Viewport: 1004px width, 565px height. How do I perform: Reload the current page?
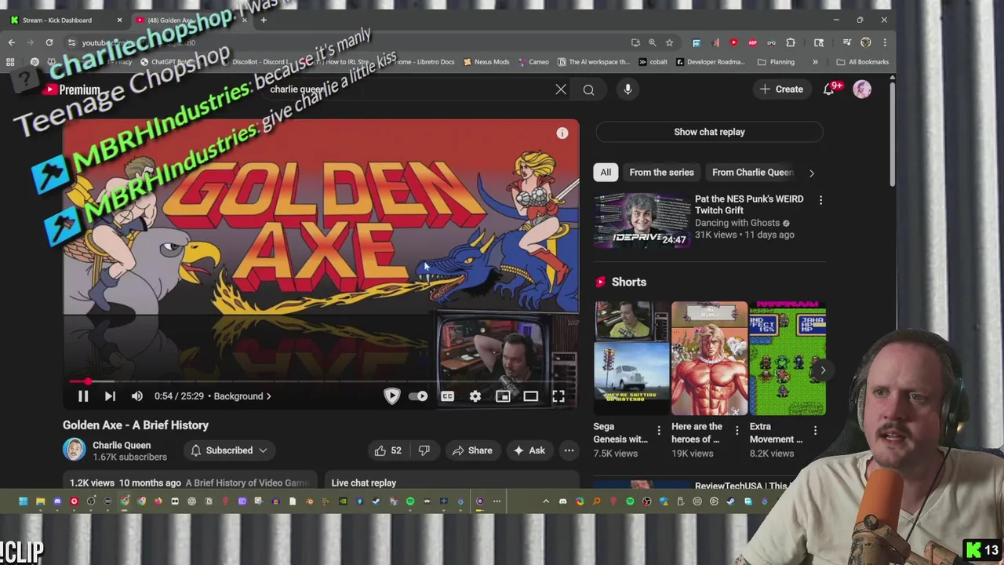49,42
